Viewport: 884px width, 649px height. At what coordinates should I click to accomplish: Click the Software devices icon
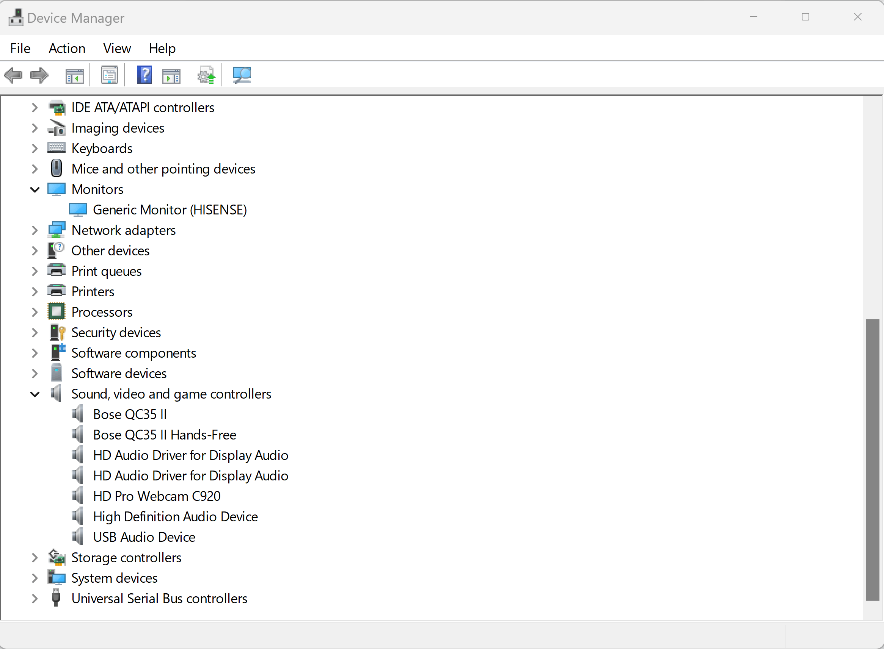click(x=57, y=373)
